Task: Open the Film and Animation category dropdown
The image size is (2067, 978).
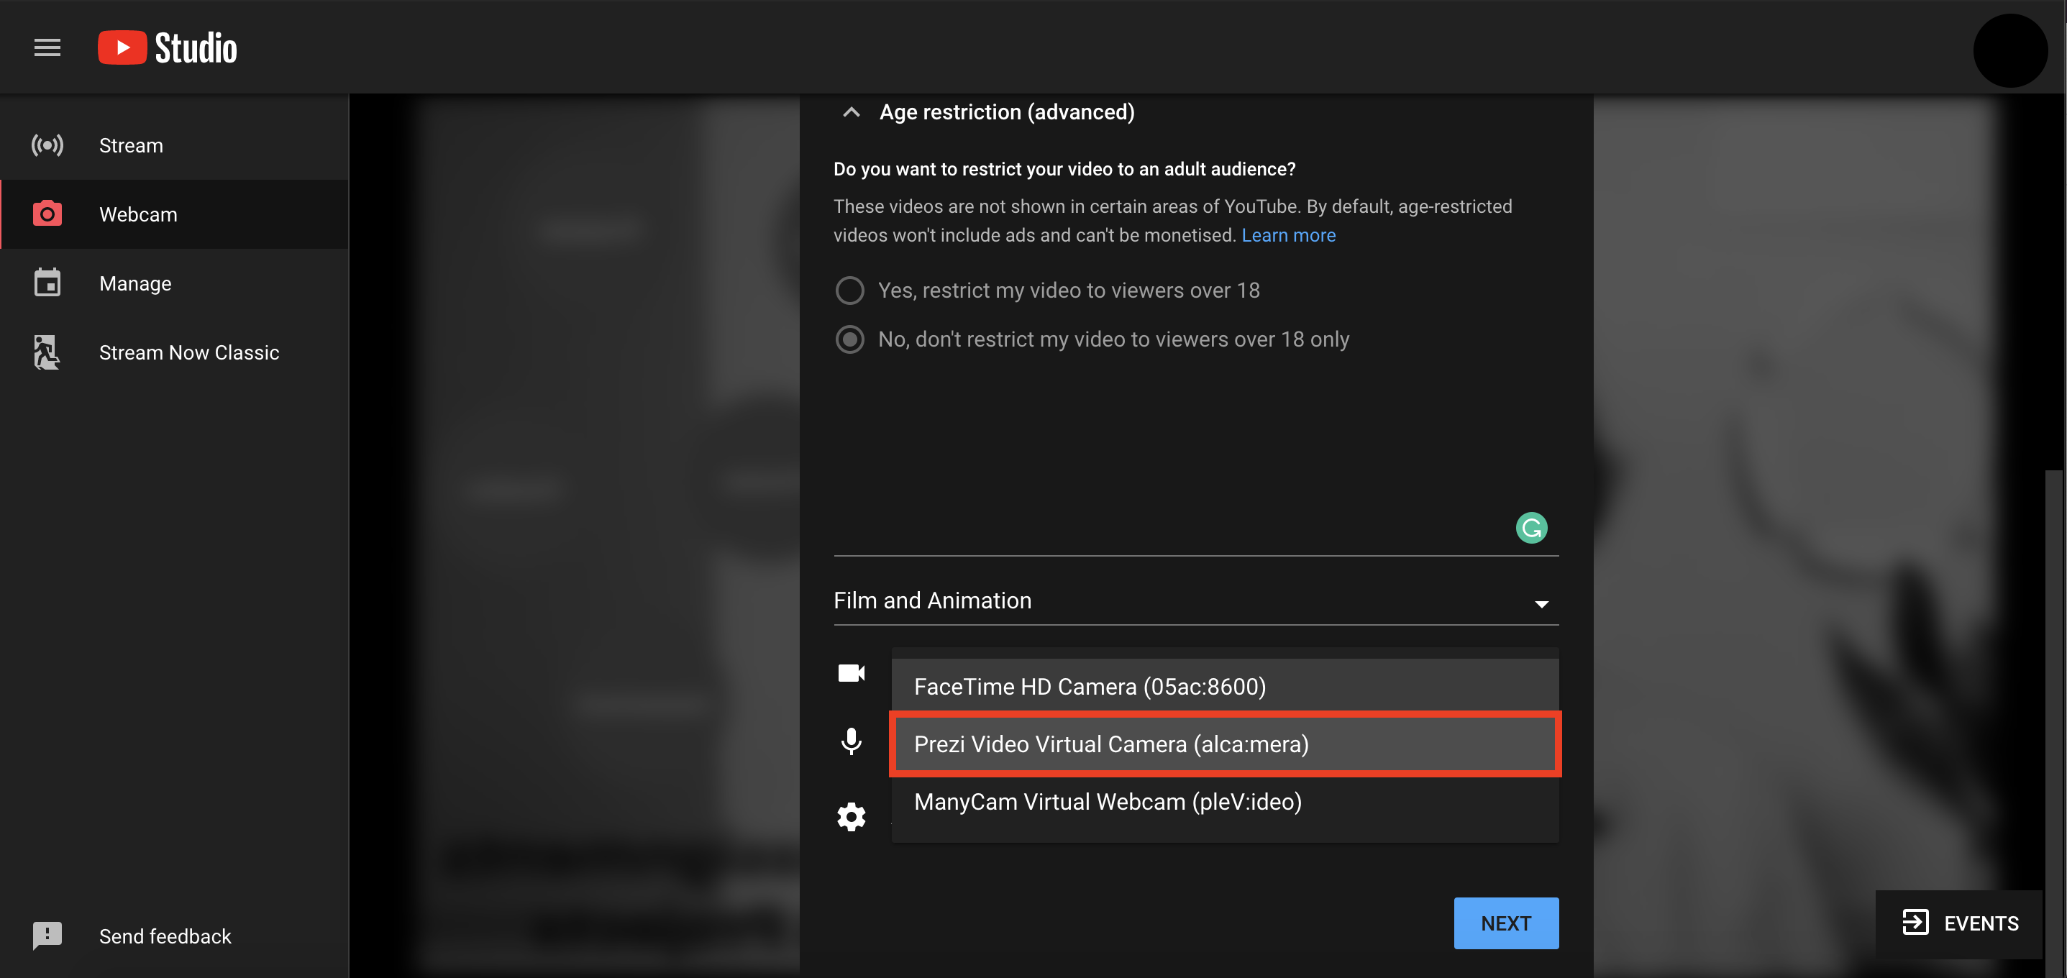Action: [1195, 601]
